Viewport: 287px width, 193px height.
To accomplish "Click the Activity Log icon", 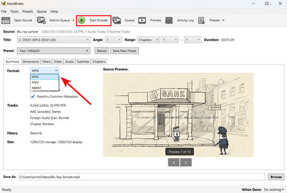I will pyautogui.click(x=169, y=20).
